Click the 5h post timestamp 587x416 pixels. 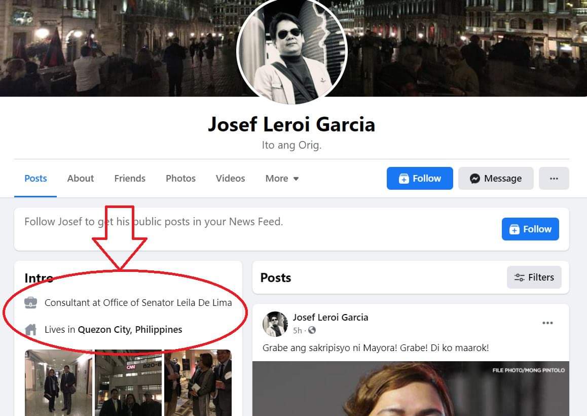pos(297,331)
